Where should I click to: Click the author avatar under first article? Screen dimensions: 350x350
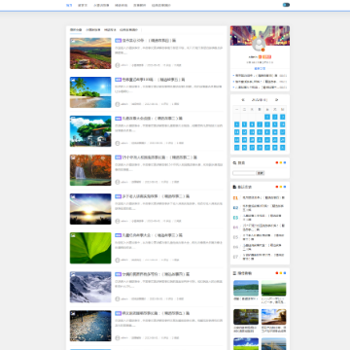(x=118, y=65)
